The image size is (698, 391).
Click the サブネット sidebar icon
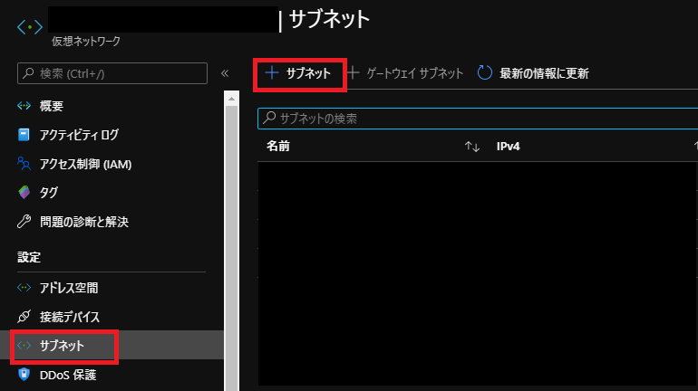coord(24,345)
